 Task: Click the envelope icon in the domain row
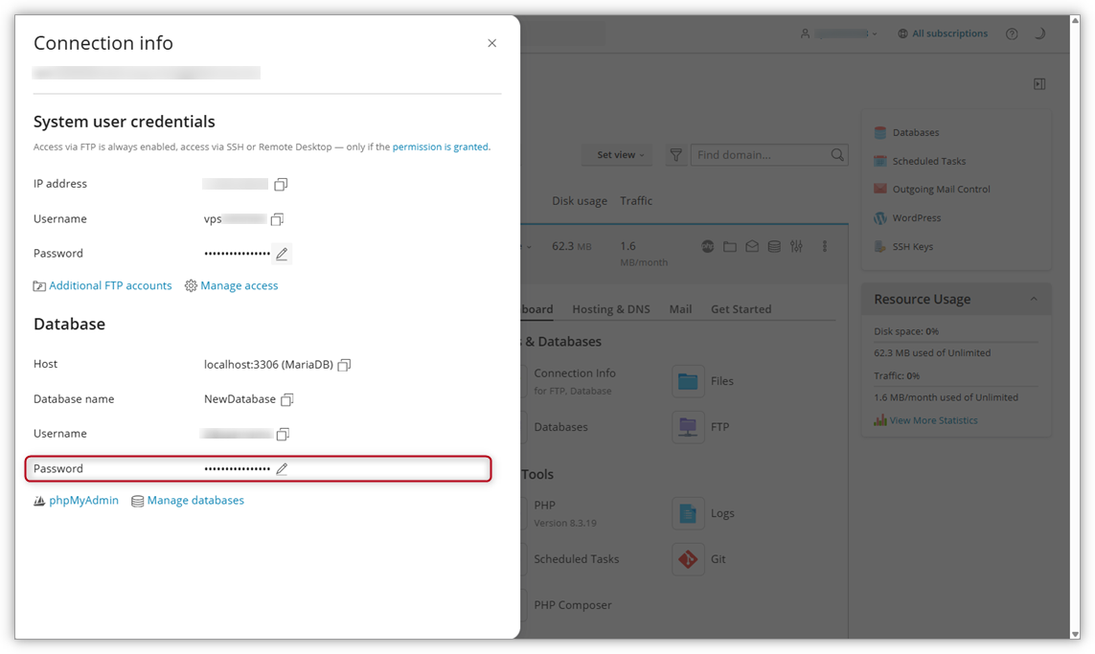tap(752, 246)
